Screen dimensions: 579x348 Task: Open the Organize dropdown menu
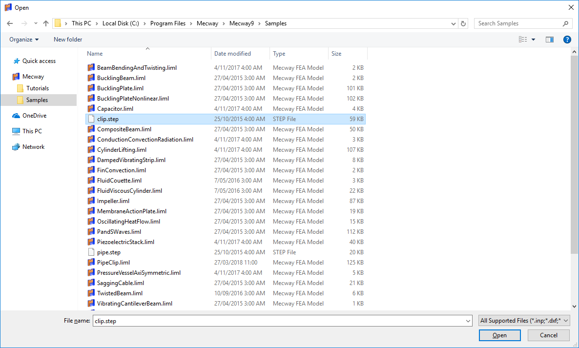click(x=24, y=40)
